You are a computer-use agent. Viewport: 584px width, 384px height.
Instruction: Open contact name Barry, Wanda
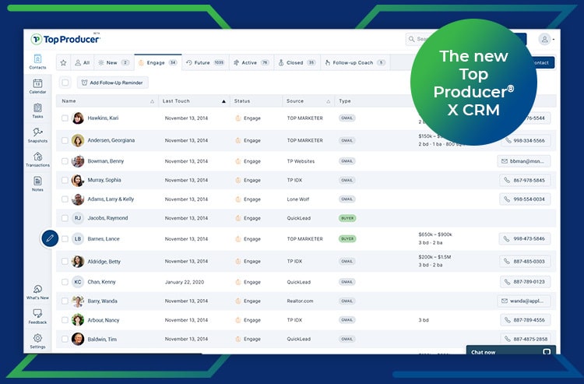pyautogui.click(x=103, y=301)
